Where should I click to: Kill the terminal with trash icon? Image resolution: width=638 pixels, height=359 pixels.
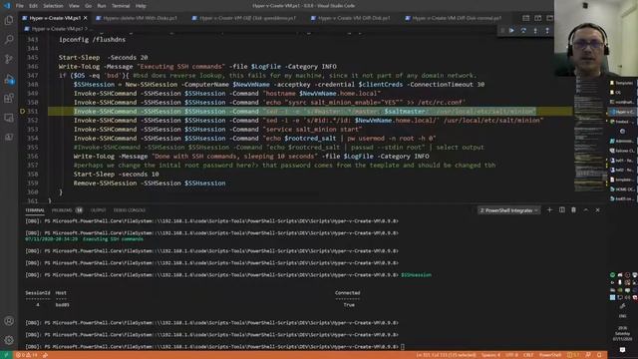tap(574, 210)
